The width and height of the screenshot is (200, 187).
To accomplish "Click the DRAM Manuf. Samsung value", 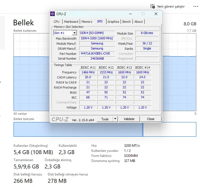I will coord(97,48).
